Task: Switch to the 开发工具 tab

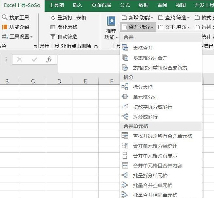Action: tap(204, 5)
